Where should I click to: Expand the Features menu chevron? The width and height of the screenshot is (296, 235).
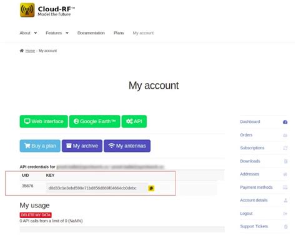[x=67, y=33]
